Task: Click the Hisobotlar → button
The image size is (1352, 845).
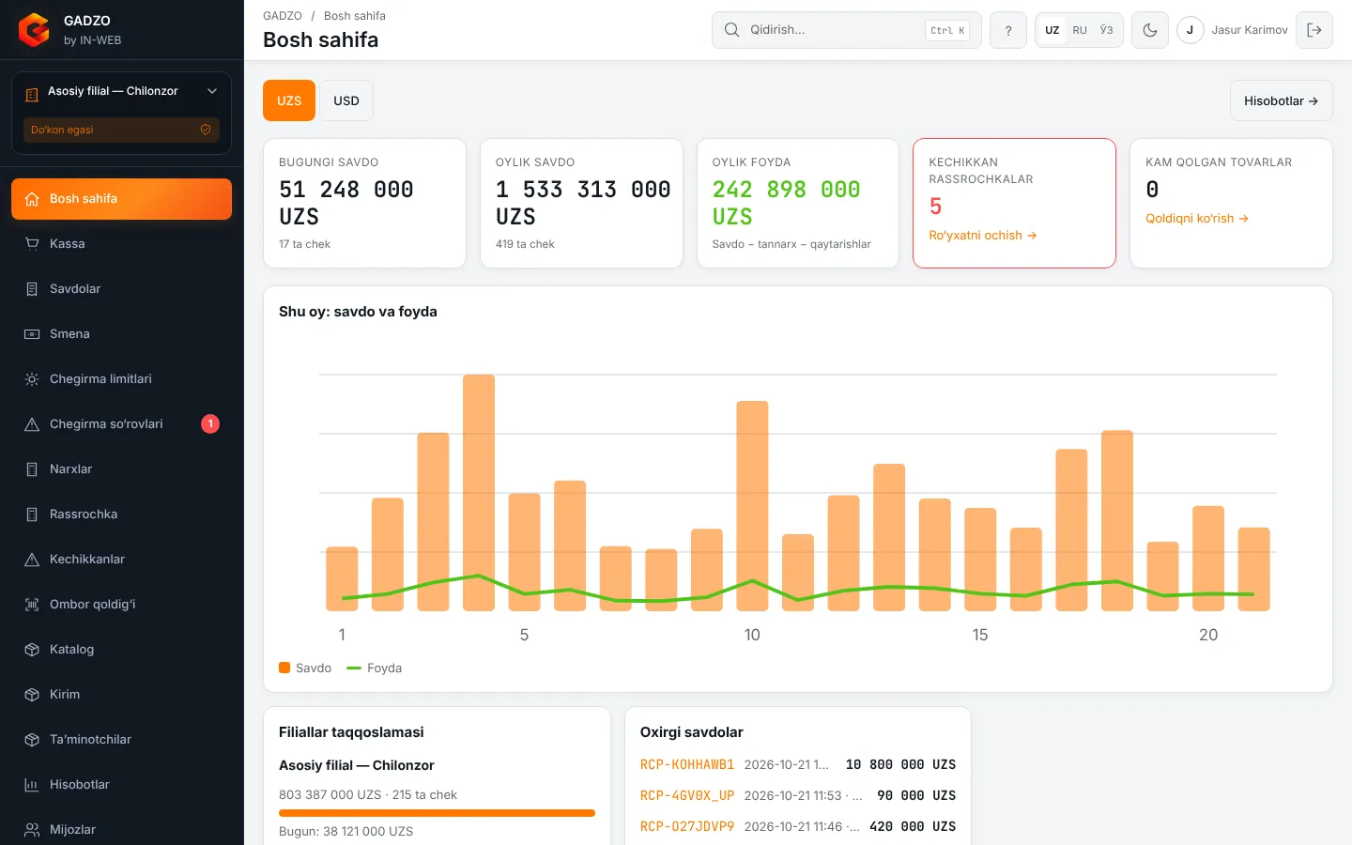Action: tap(1281, 100)
